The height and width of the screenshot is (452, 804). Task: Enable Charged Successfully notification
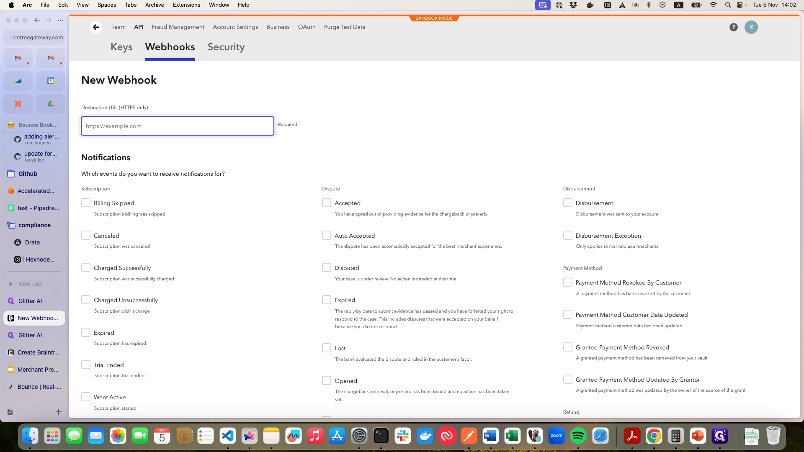tap(86, 267)
